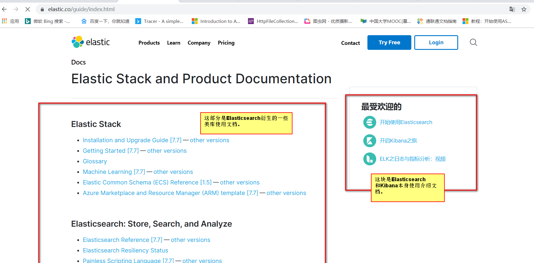The image size is (534, 263).
Task: Open other versions of Getting Started
Action: click(167, 151)
